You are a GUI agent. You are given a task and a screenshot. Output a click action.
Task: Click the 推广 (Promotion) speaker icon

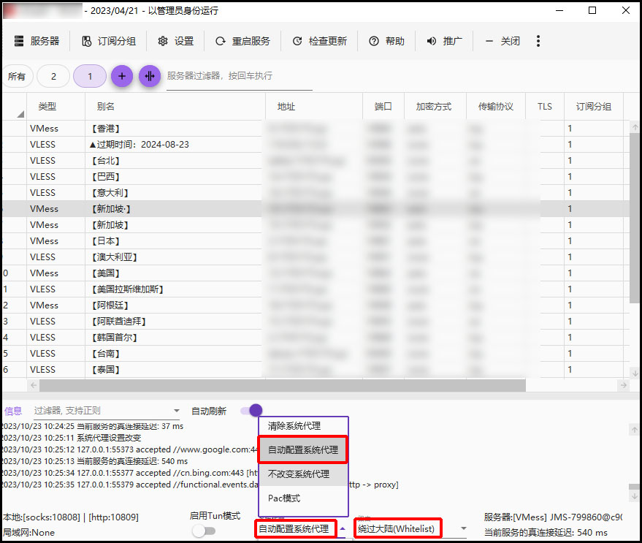click(432, 42)
